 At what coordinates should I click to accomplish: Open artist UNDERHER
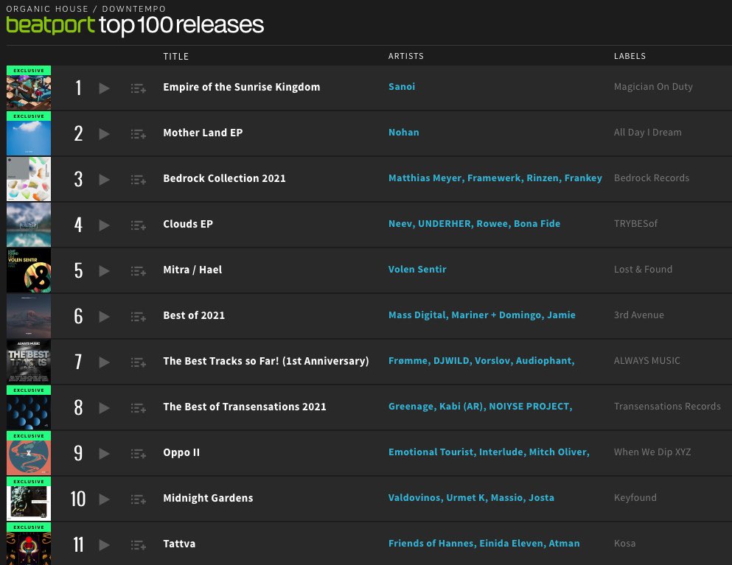coord(445,224)
